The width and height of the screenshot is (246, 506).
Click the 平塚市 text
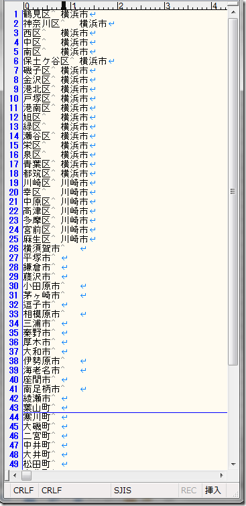click(x=37, y=258)
